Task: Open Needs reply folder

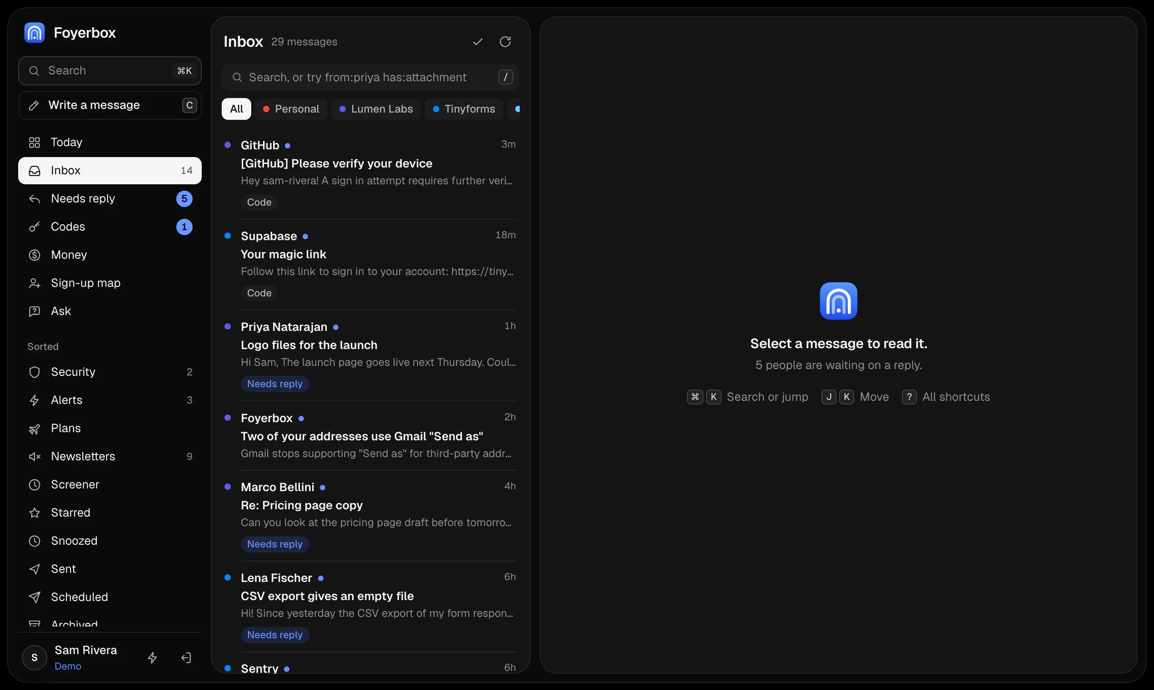Action: [110, 198]
